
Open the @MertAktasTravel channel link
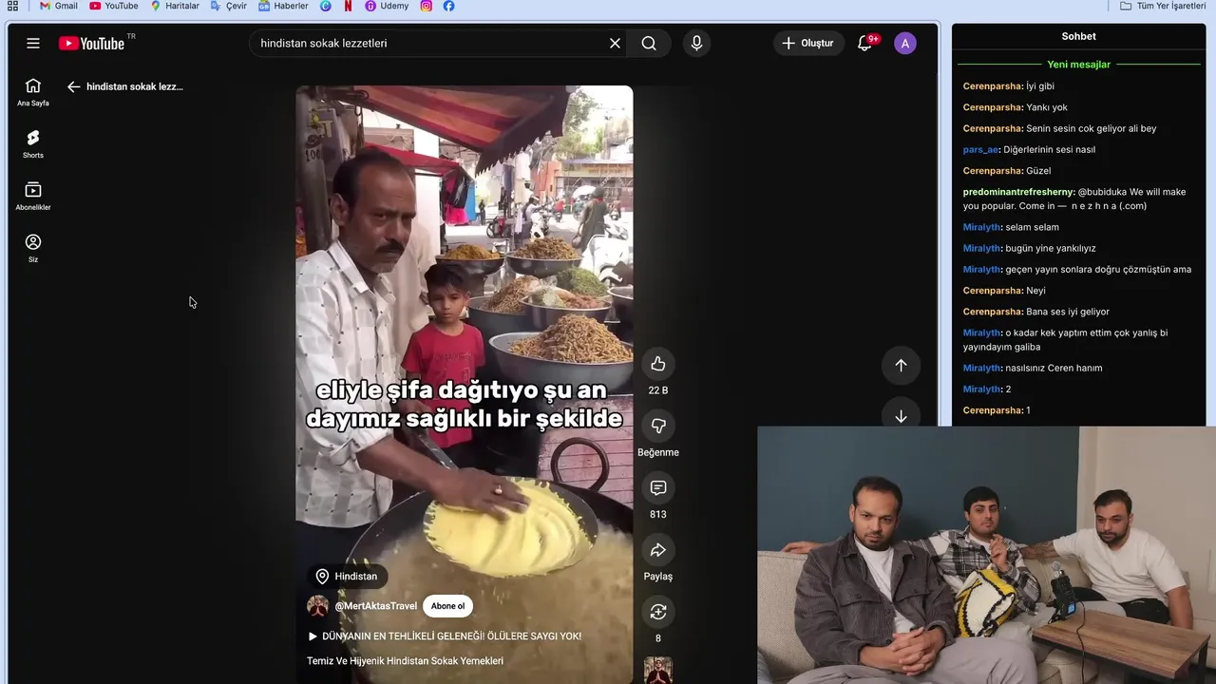[x=375, y=606]
